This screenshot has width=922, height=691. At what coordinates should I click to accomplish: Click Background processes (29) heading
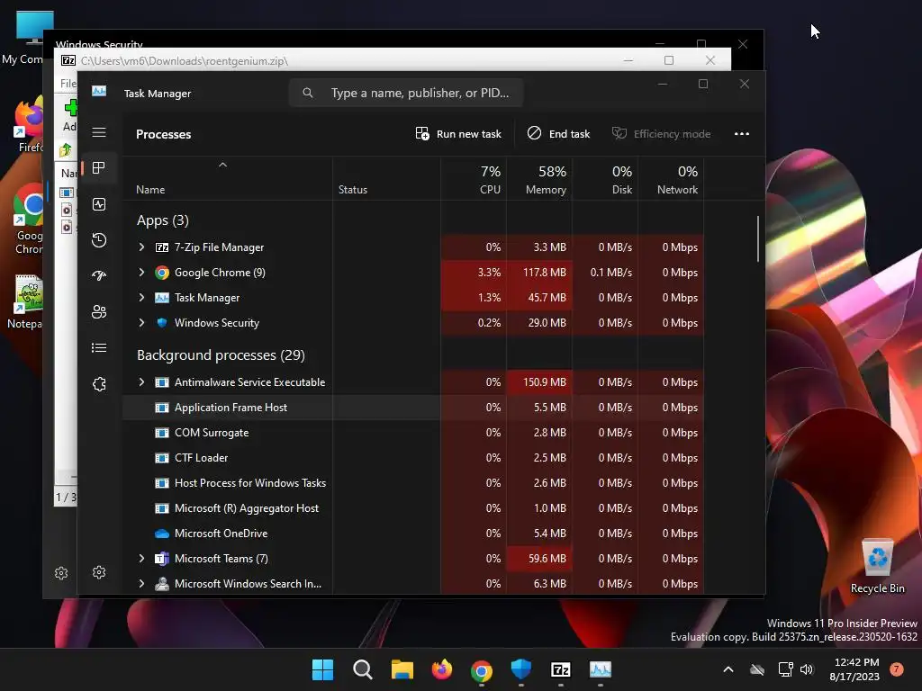click(221, 354)
